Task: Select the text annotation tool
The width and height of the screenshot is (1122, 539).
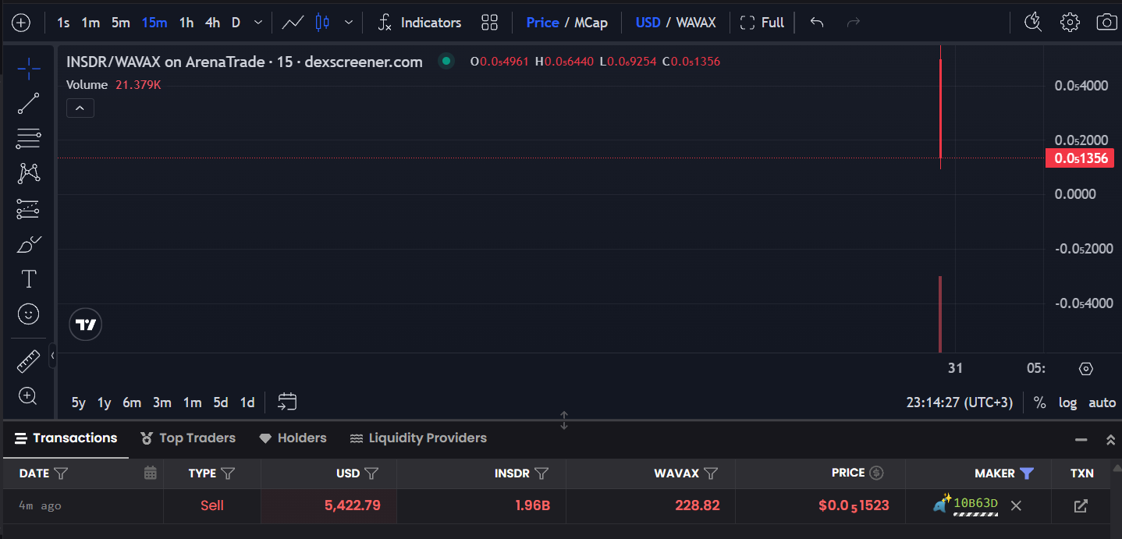Action: [29, 279]
